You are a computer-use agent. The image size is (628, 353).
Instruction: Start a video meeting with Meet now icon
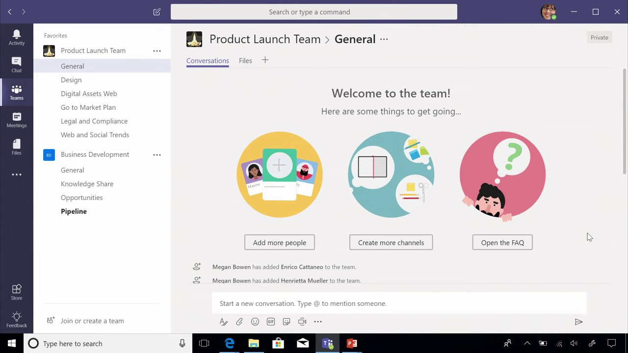coord(302,322)
